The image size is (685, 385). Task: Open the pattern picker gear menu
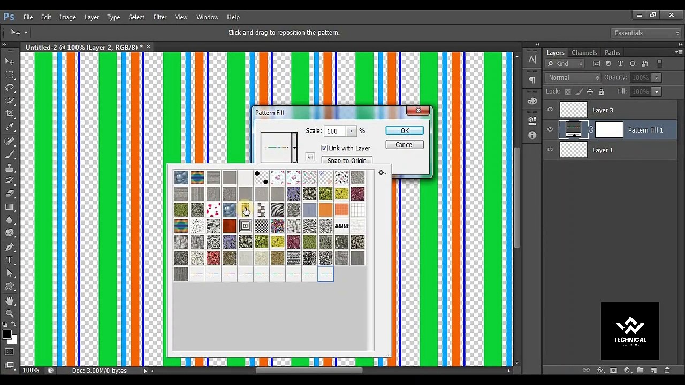click(x=382, y=173)
